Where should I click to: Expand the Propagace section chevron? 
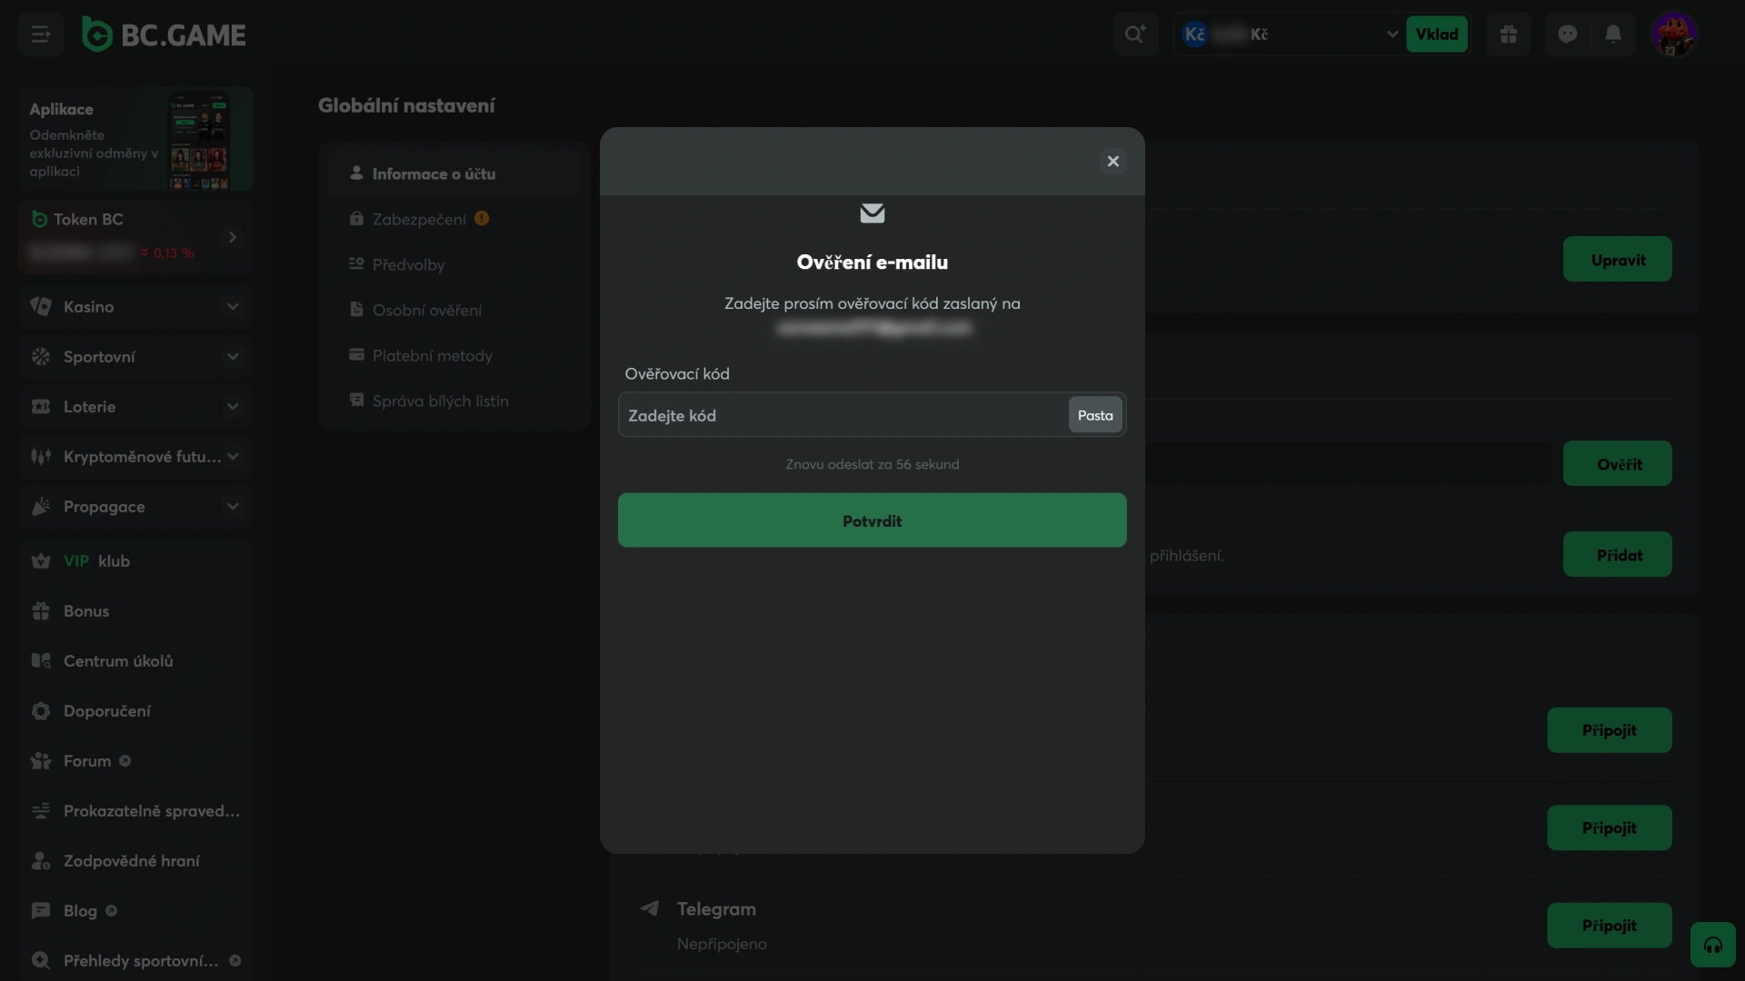tap(233, 507)
